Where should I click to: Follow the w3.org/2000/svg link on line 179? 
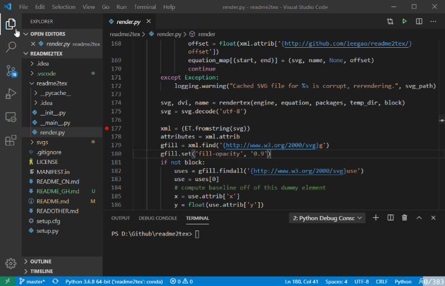tap(271, 145)
